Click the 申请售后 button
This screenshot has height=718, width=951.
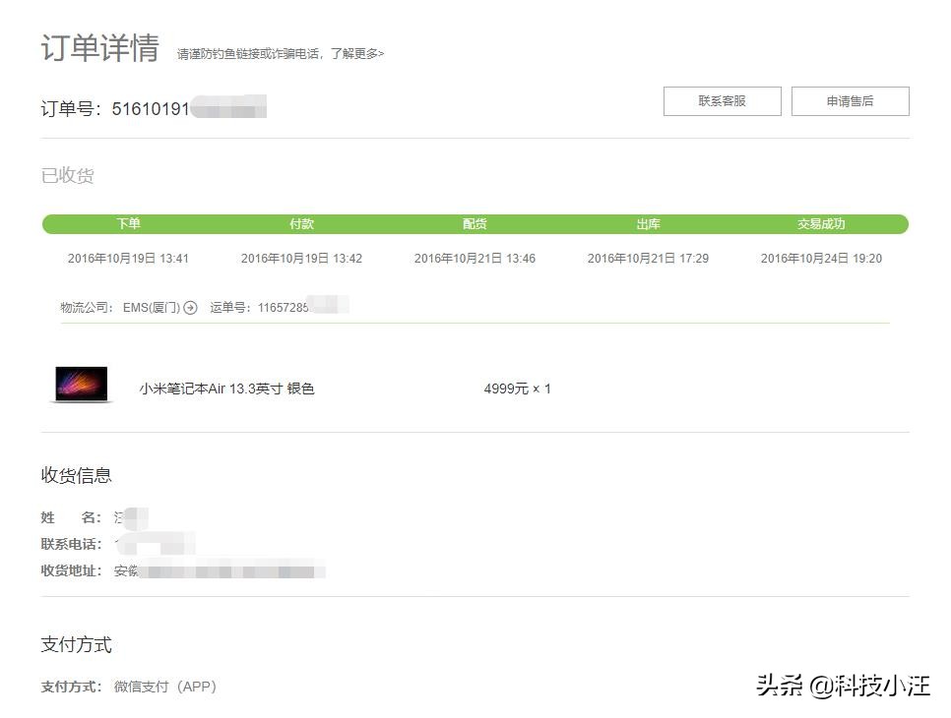click(x=851, y=100)
